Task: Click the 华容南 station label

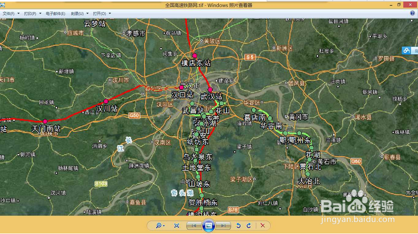Action: 271,126
